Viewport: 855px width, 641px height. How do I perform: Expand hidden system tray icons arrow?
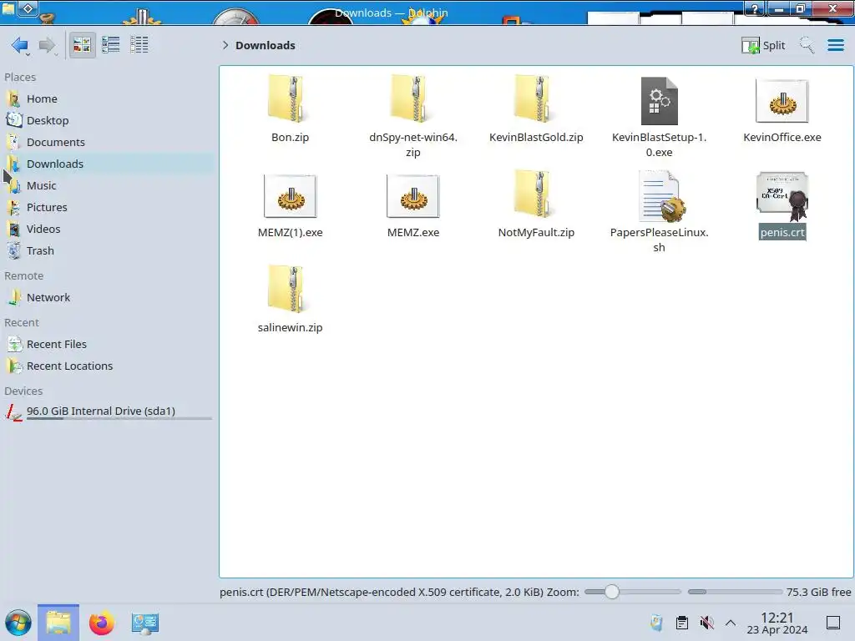(x=731, y=623)
